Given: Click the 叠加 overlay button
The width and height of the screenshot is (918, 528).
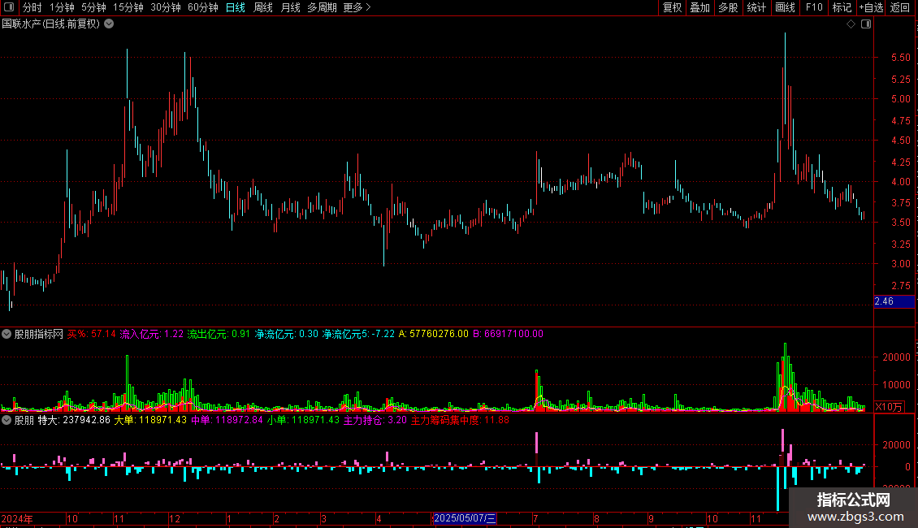Looking at the screenshot, I should [x=700, y=7].
